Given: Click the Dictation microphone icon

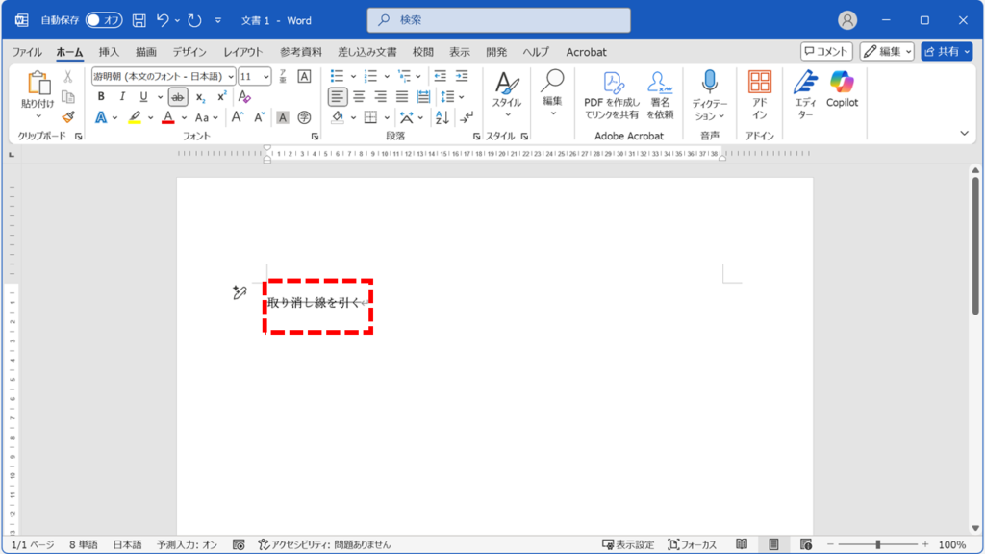Looking at the screenshot, I should click(x=709, y=82).
